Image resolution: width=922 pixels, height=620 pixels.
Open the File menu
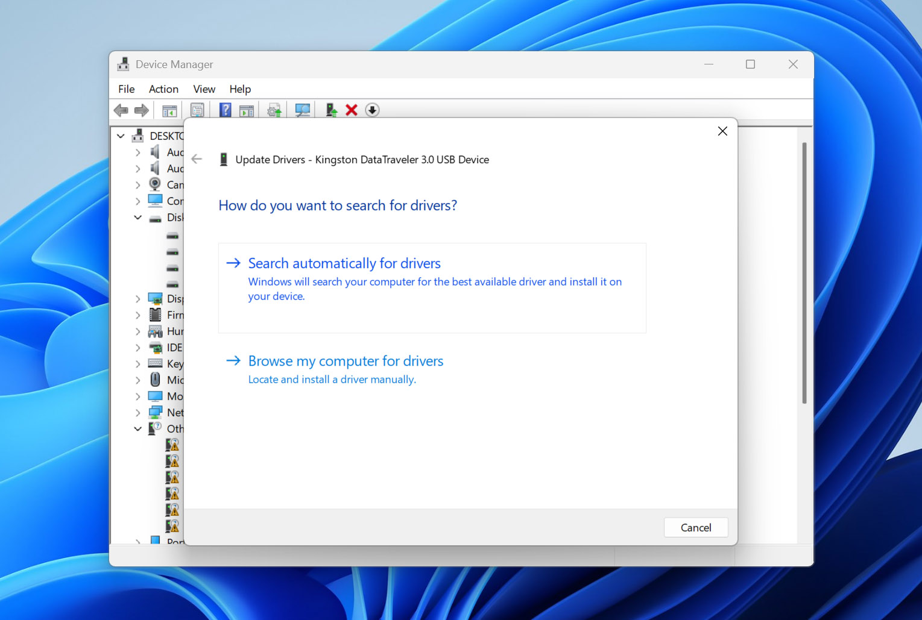(x=127, y=89)
